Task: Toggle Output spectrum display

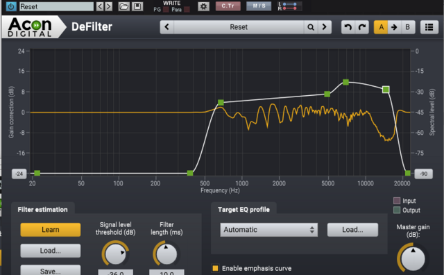Action: pos(397,210)
